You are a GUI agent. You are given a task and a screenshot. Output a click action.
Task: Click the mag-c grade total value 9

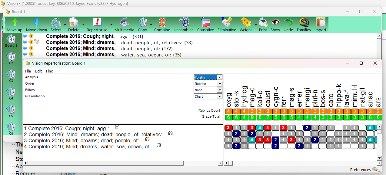(252, 117)
